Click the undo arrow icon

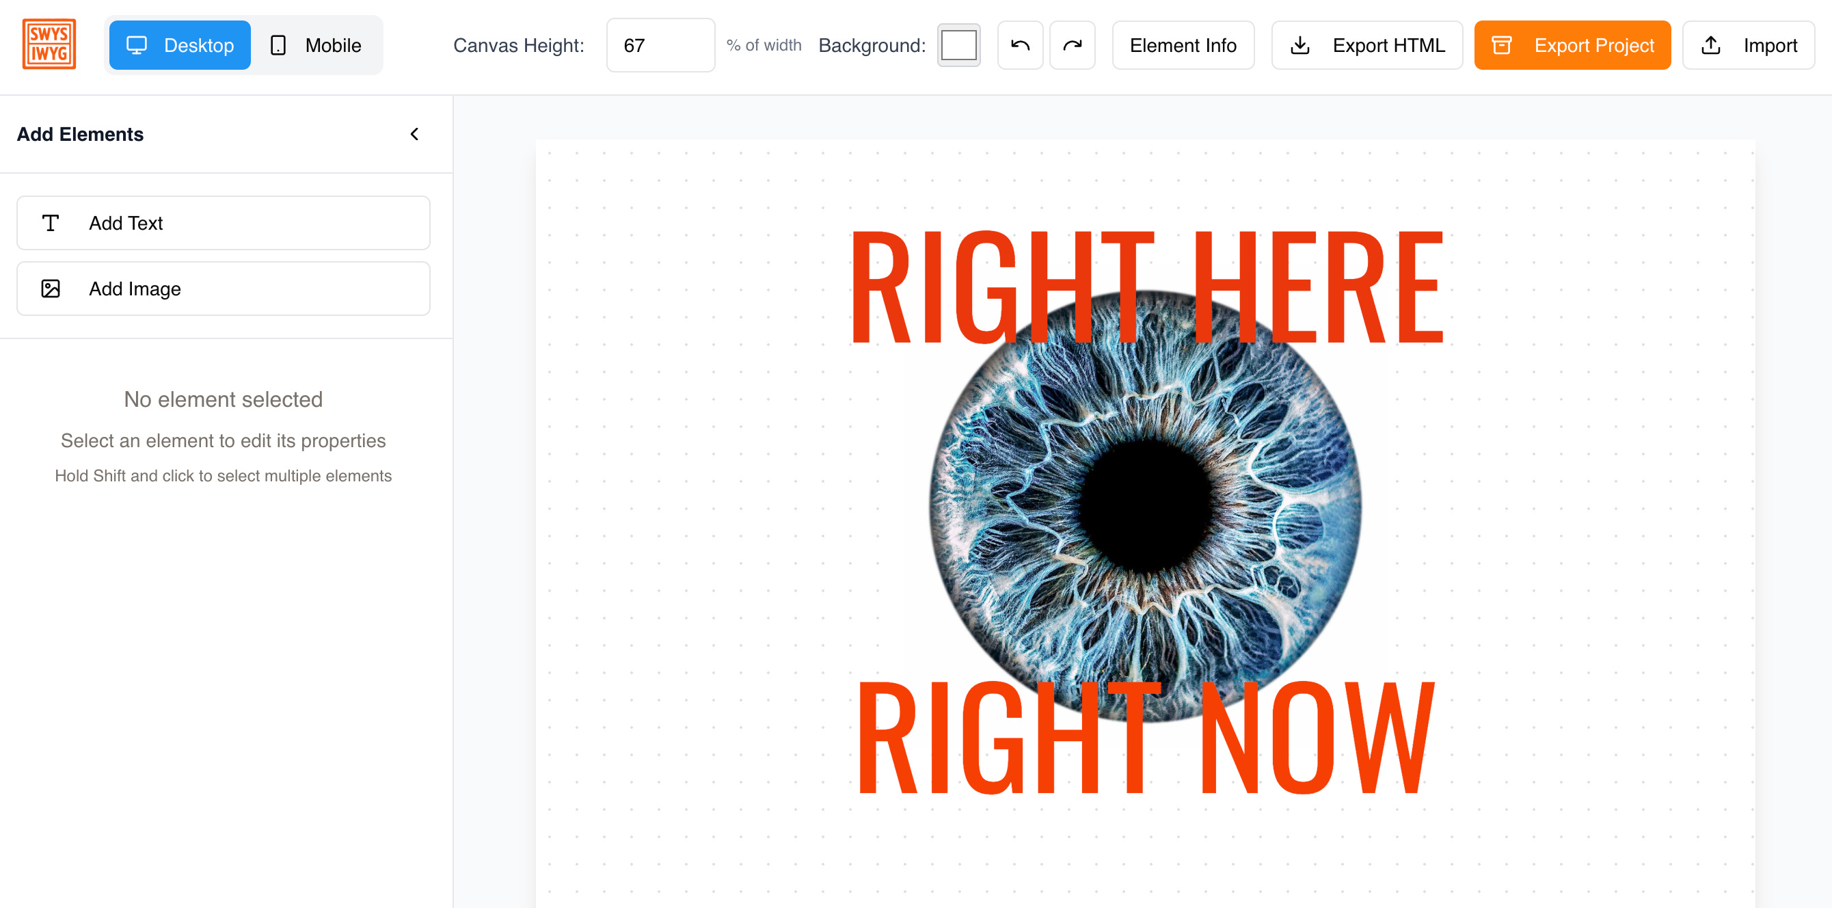pyautogui.click(x=1020, y=46)
